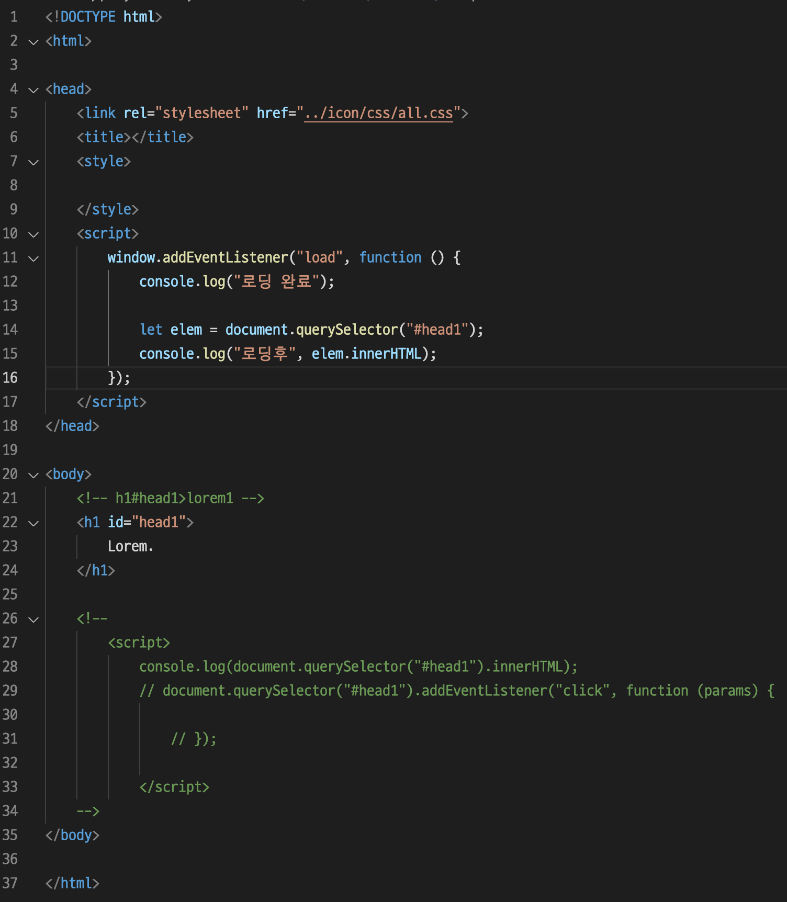The height and width of the screenshot is (902, 787).
Task: Fold the h1 head1 element on line 22
Action: click(x=33, y=523)
